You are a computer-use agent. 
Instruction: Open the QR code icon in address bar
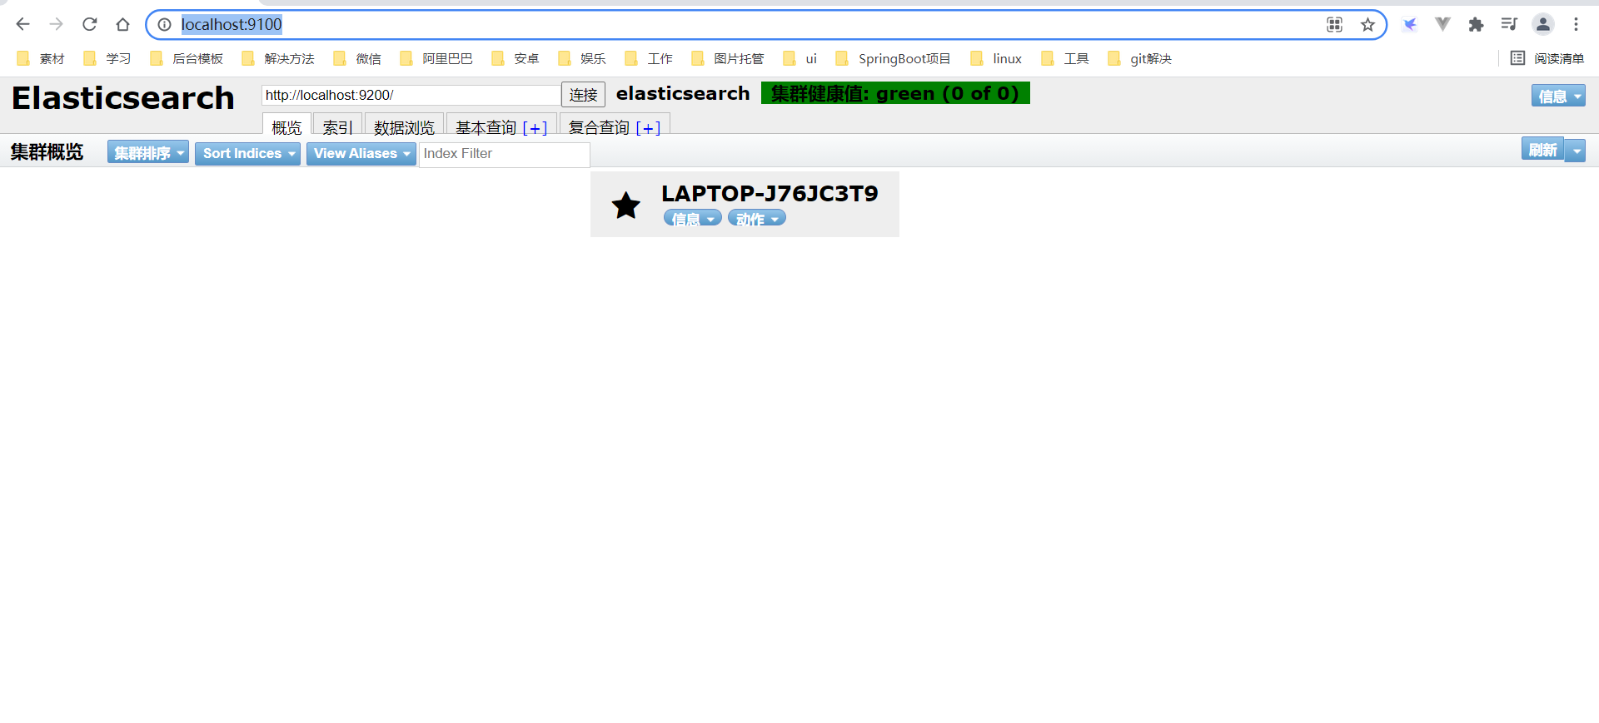click(x=1334, y=25)
